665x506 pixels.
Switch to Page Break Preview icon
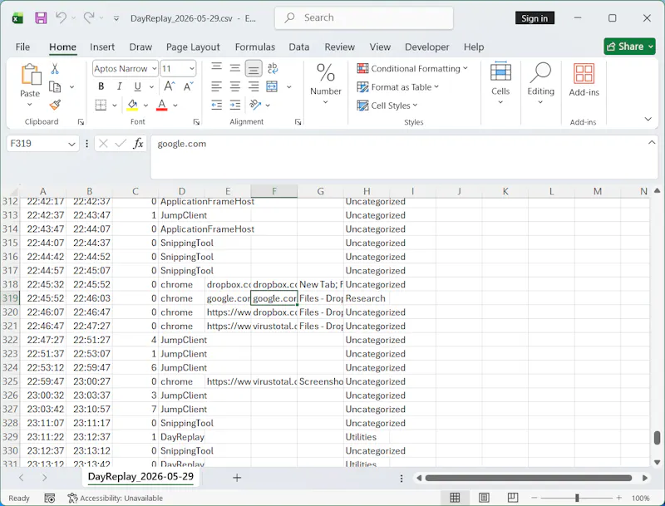pyautogui.click(x=513, y=498)
